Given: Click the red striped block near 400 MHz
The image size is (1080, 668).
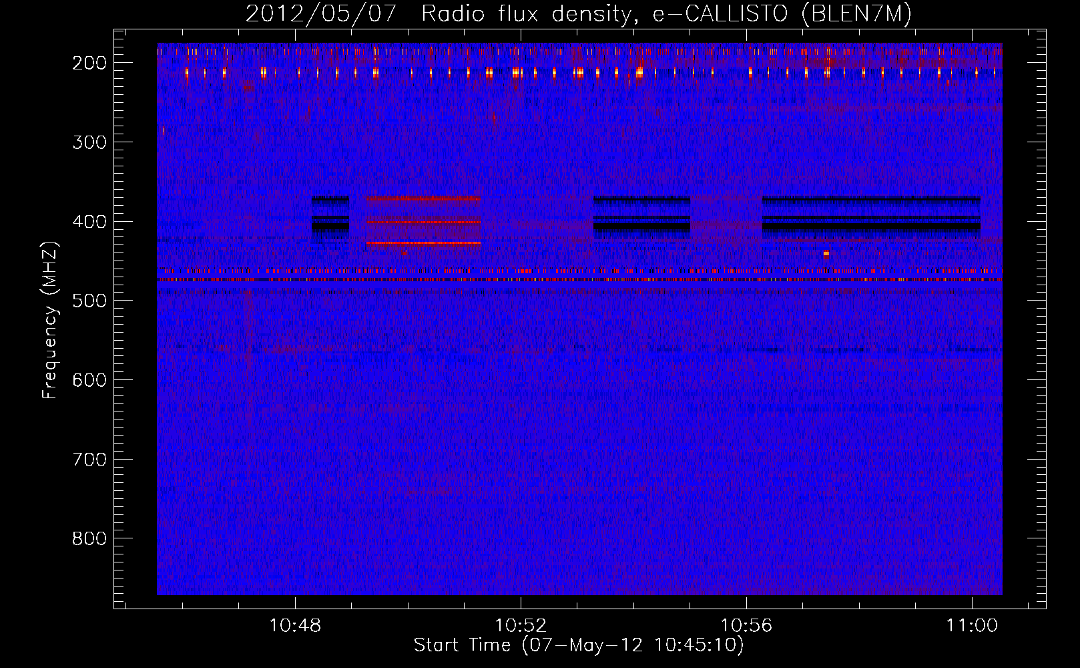Looking at the screenshot, I should pos(423,222).
